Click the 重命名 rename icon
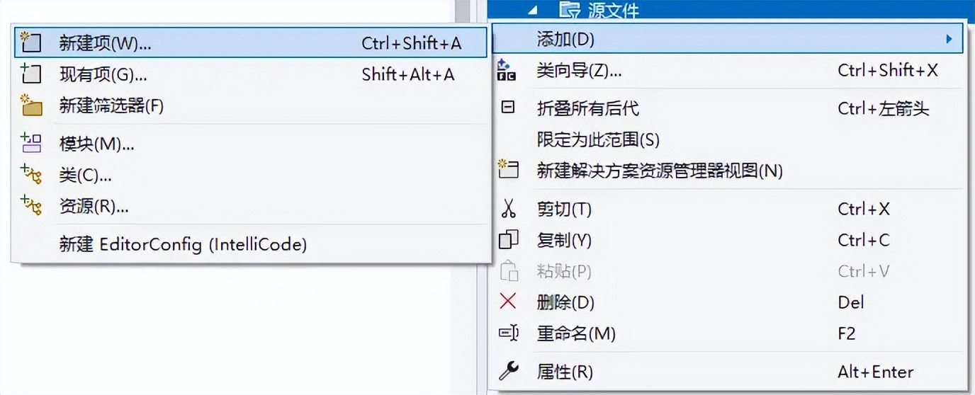Viewport: 975px width, 395px height. coord(509,333)
